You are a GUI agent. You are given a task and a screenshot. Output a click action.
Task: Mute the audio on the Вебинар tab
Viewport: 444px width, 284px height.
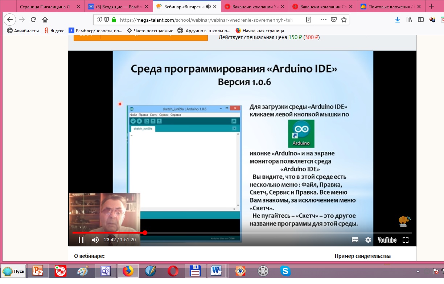tap(208, 7)
